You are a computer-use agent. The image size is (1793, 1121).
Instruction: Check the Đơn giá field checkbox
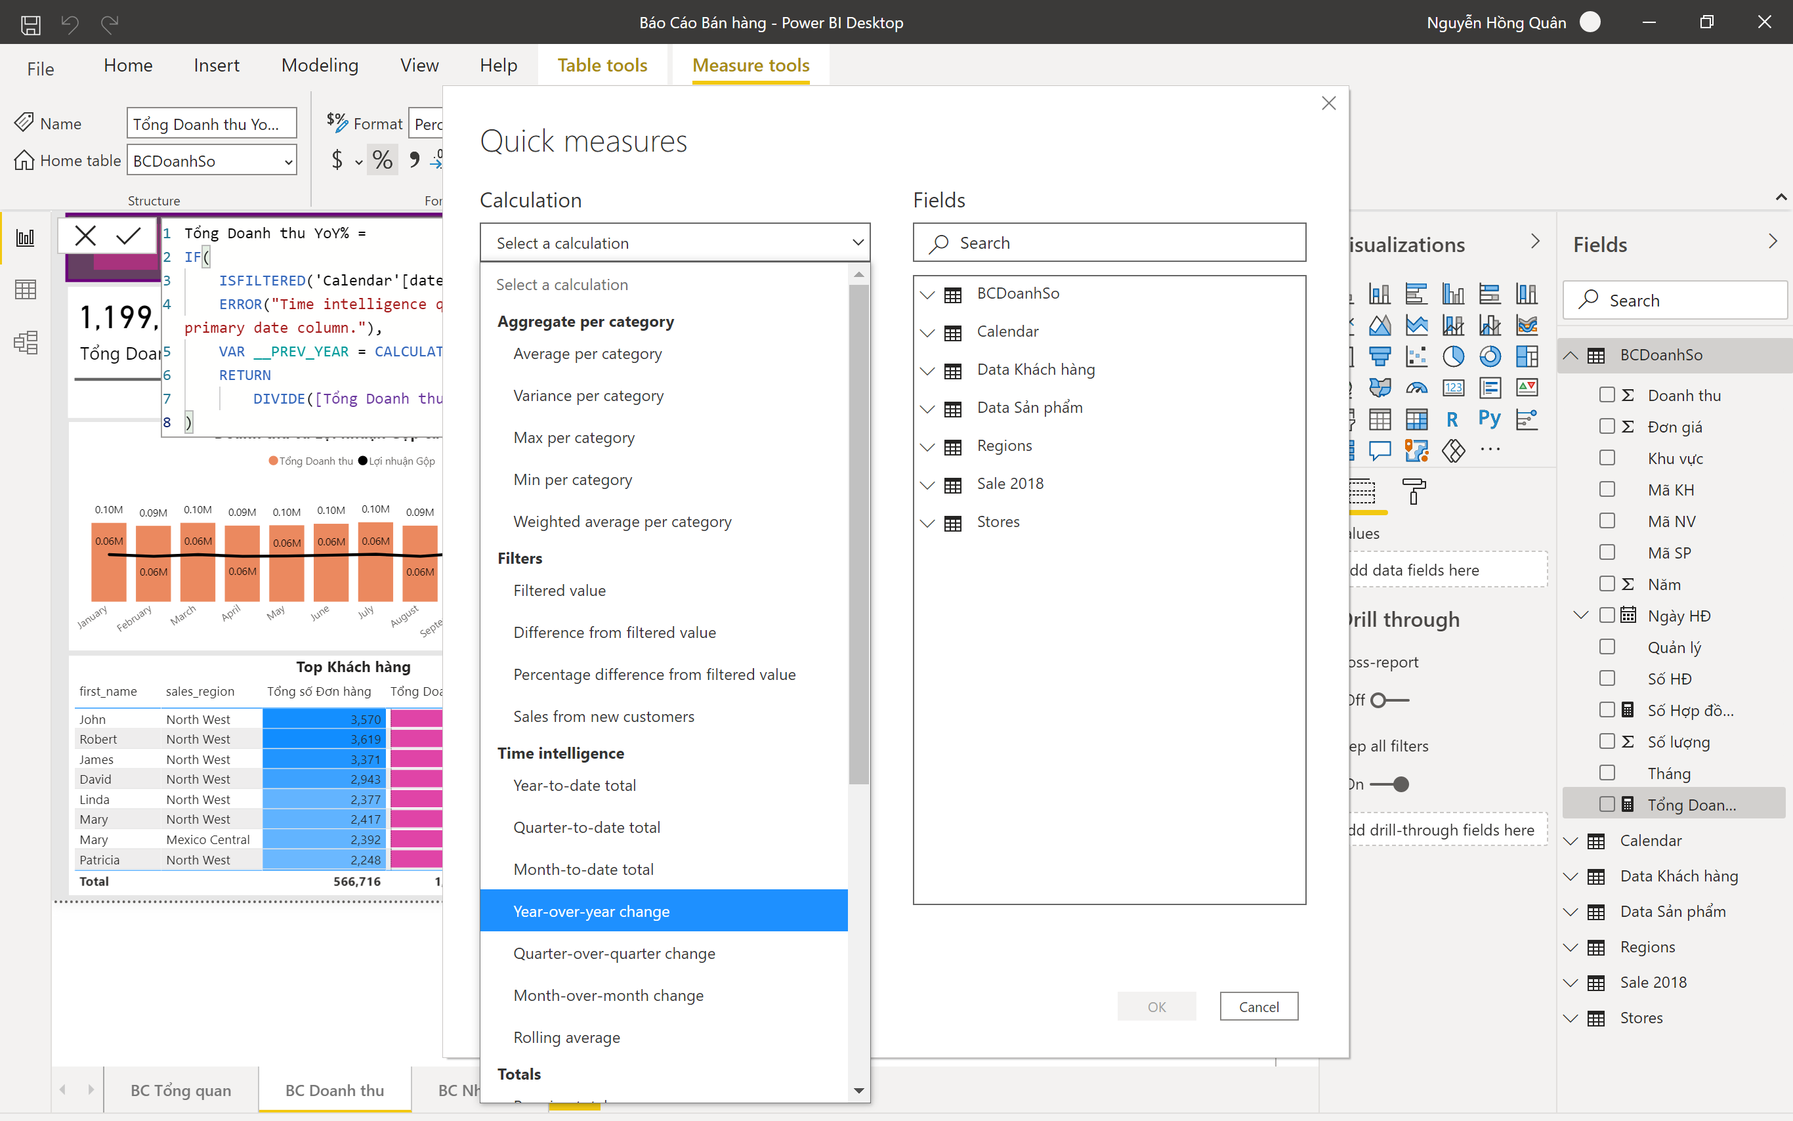[x=1607, y=427]
